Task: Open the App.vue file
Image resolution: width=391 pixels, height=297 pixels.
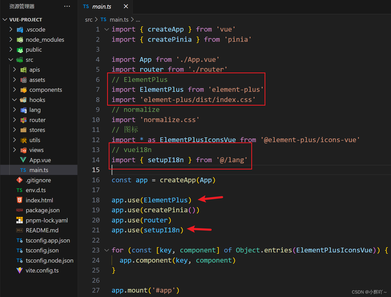Action: [x=40, y=160]
